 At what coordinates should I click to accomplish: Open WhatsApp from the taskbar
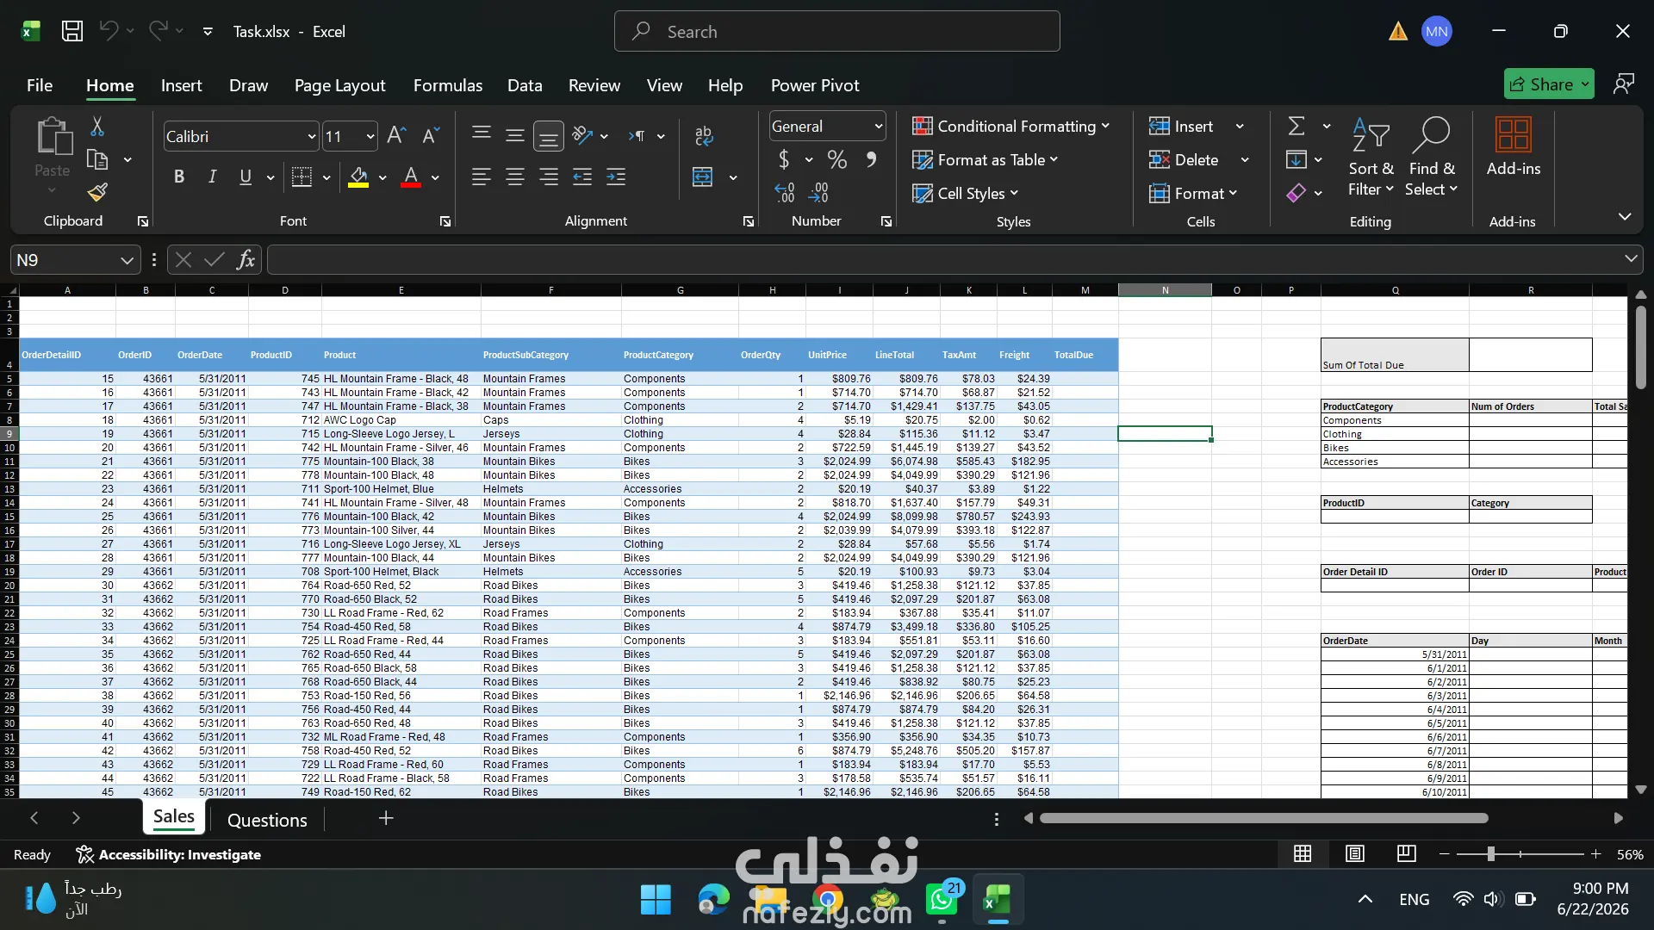(942, 900)
